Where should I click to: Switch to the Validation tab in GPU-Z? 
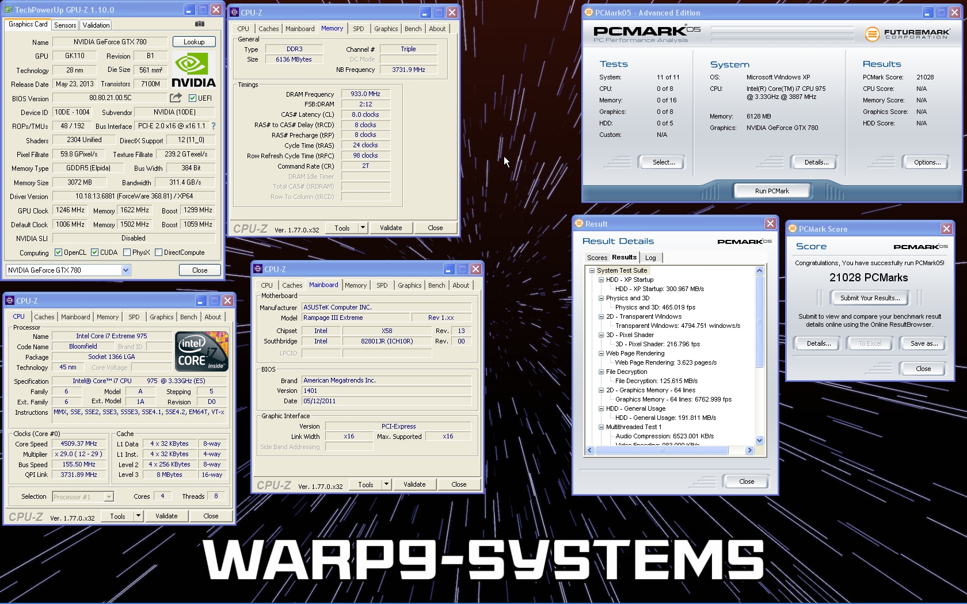[96, 25]
